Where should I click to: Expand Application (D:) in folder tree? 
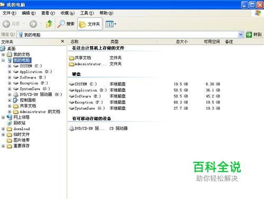tap(10, 72)
